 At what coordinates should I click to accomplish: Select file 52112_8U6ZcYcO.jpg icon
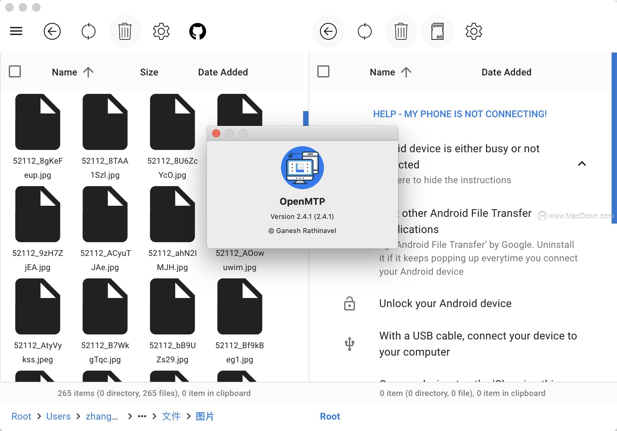172,122
